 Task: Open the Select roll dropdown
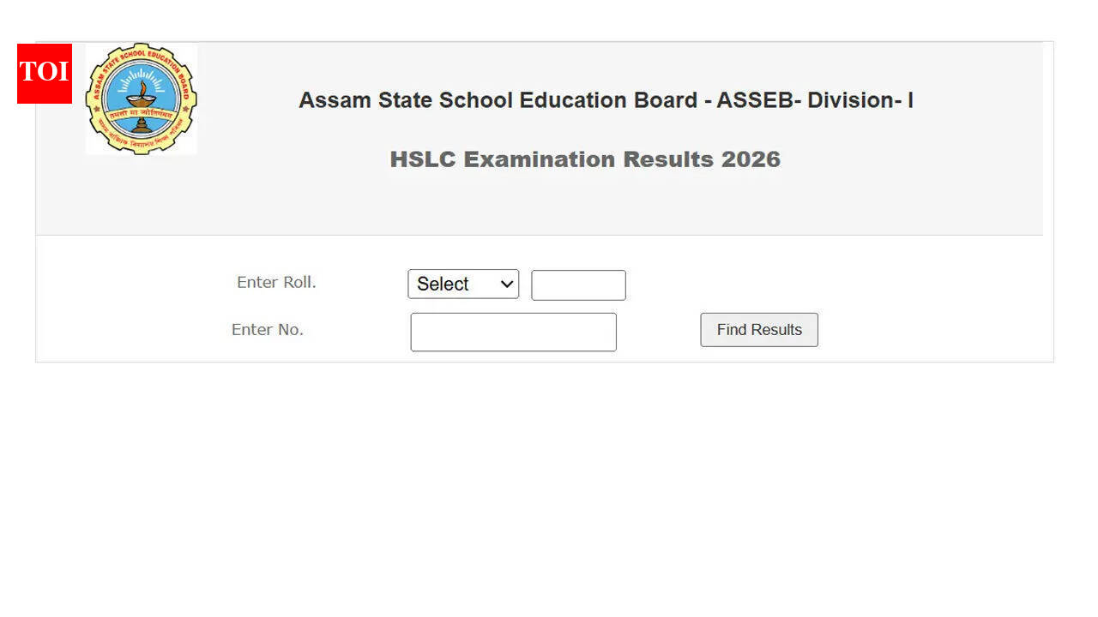point(463,284)
